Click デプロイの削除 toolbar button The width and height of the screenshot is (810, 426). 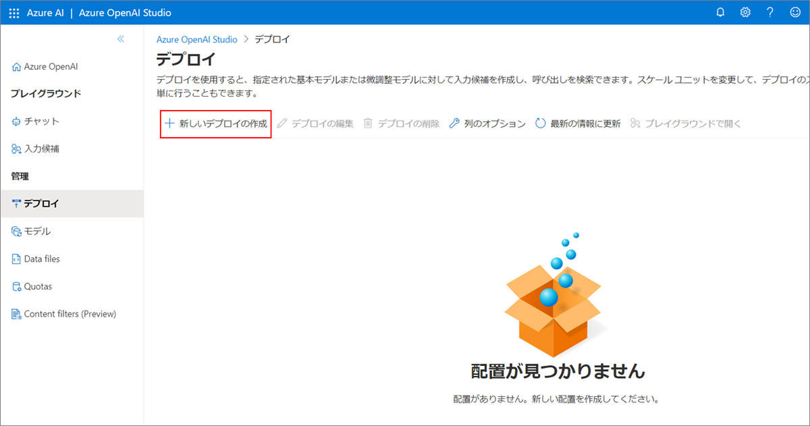[x=402, y=124]
